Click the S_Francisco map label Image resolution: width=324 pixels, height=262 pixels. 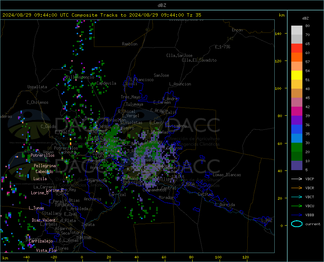point(141,80)
